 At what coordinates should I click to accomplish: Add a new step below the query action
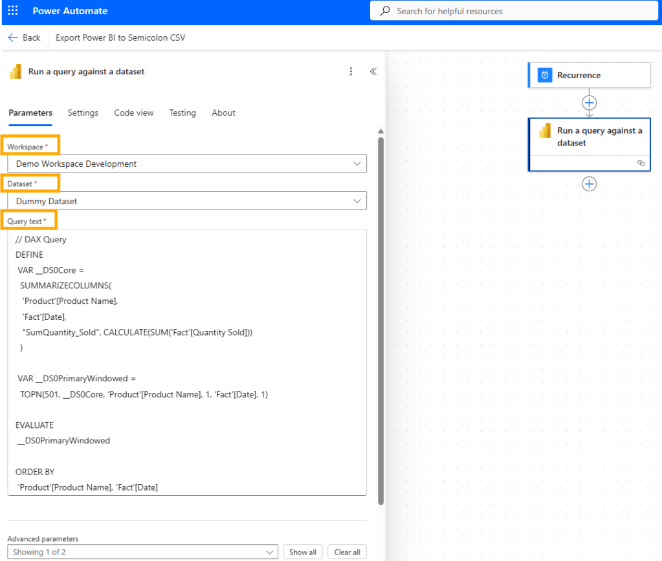(589, 184)
